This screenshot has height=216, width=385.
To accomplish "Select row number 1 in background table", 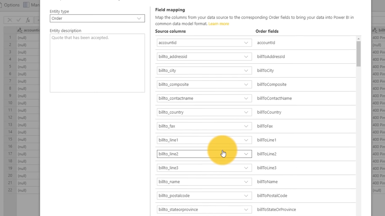I will click(10, 38).
